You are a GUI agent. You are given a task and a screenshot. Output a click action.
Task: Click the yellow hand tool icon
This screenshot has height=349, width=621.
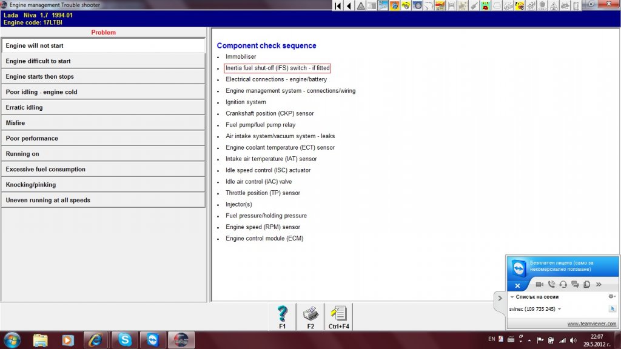click(x=406, y=5)
